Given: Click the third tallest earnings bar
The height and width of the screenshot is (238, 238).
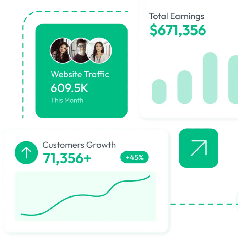Looking at the screenshot, I should point(210,78).
